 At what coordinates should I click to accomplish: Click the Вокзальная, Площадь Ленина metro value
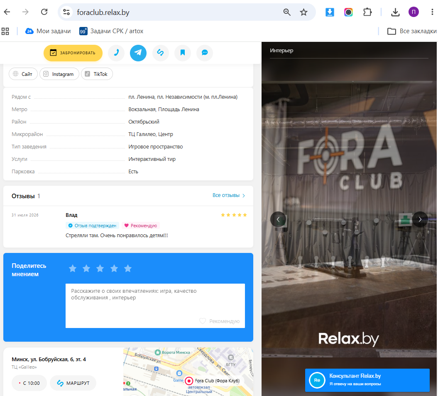pos(164,109)
